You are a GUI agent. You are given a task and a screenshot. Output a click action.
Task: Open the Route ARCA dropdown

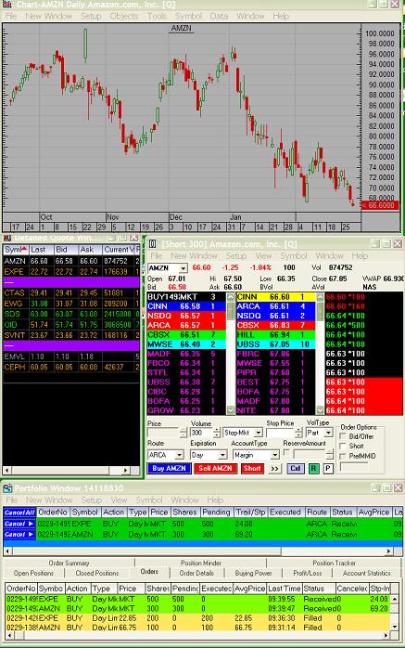[180, 455]
